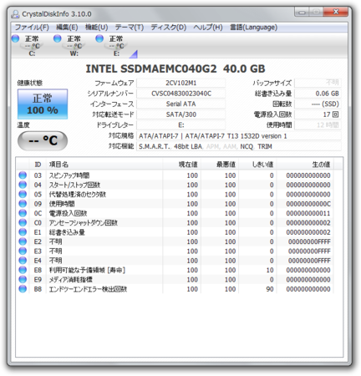
Task: Open the 編集(E) menu
Action: click(67, 28)
